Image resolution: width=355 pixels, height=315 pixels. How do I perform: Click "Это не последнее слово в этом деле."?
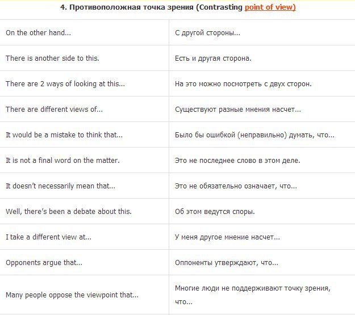pos(237,161)
